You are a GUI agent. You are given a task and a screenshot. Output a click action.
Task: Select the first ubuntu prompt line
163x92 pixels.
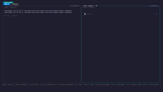click(x=38, y=11)
